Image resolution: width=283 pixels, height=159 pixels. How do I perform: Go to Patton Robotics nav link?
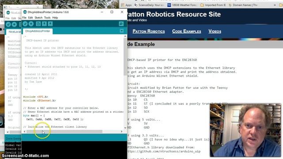point(149,31)
